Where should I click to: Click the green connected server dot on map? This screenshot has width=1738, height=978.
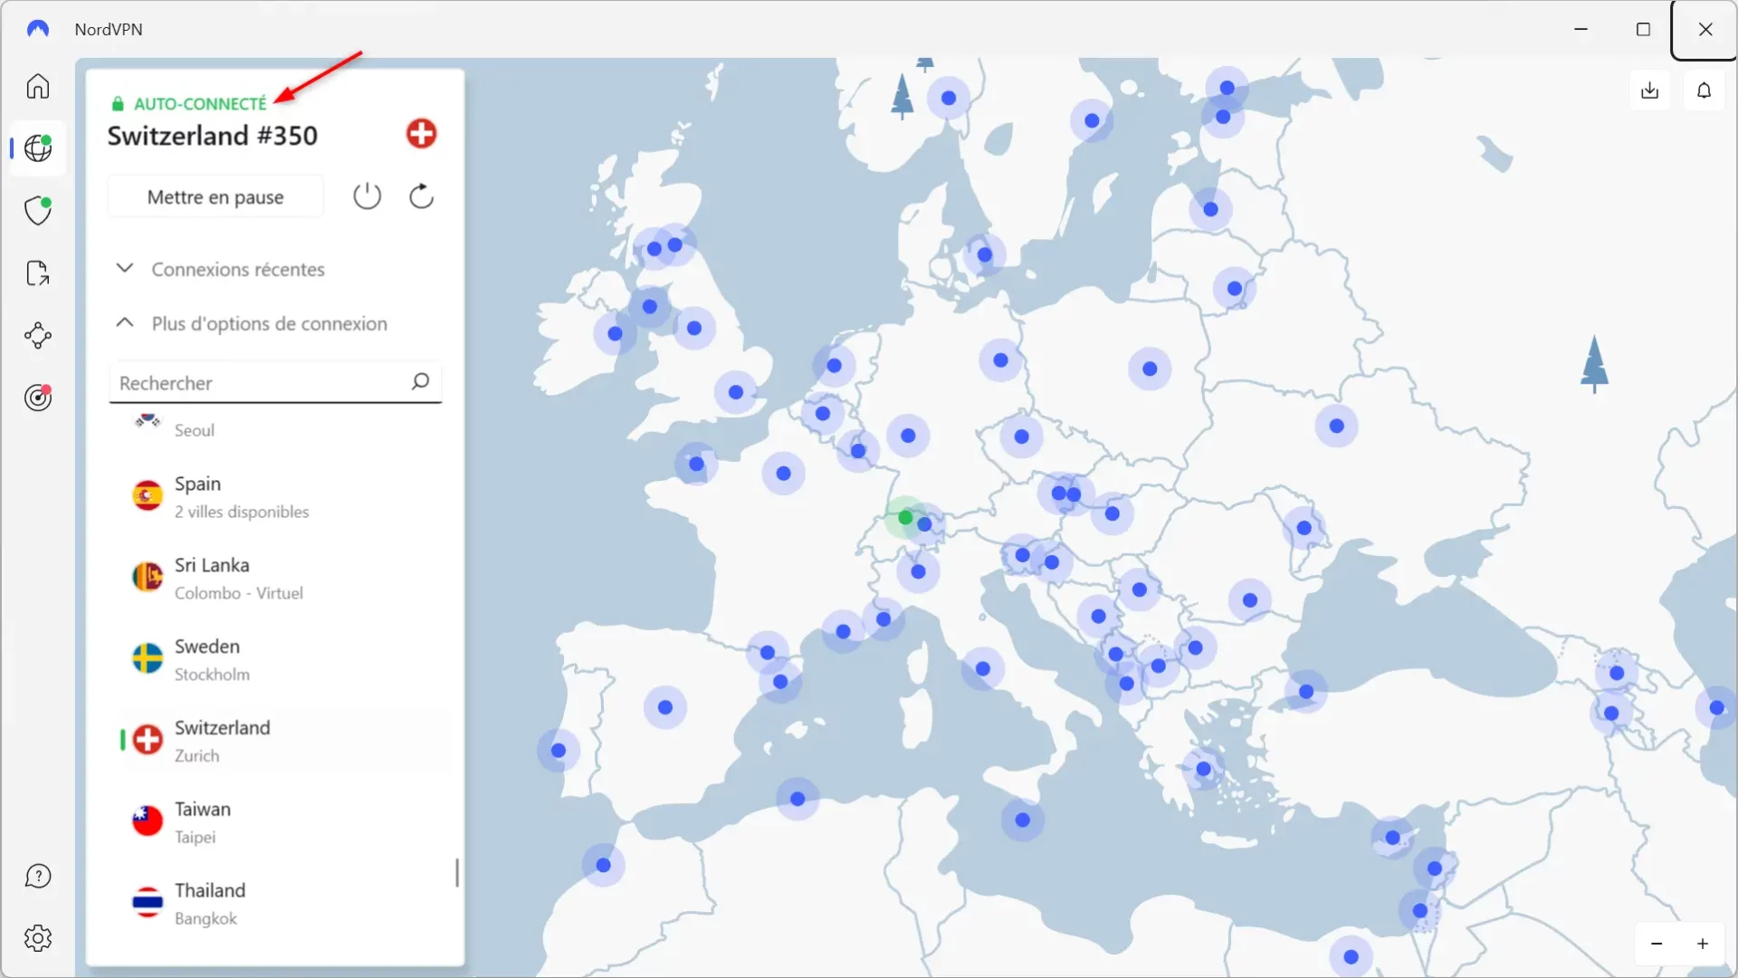[904, 517]
